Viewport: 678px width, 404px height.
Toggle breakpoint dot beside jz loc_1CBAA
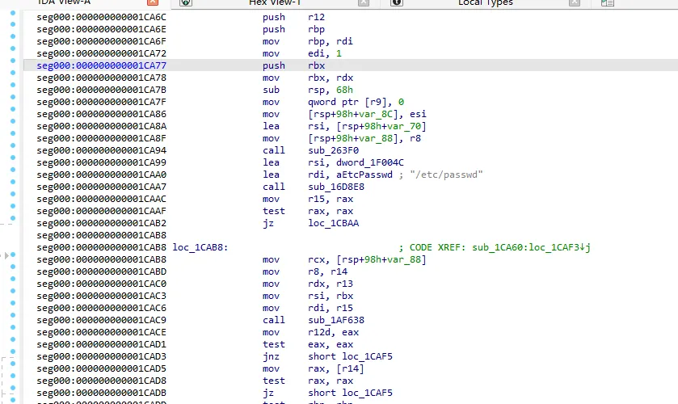pos(13,218)
